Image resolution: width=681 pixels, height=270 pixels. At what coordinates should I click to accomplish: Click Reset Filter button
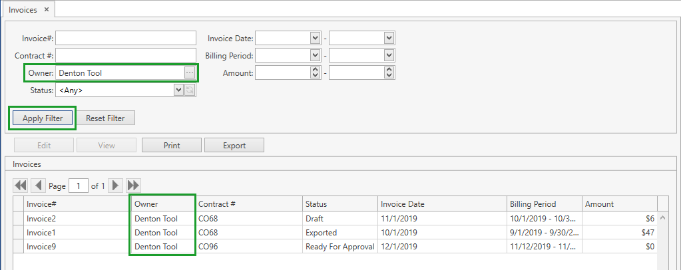106,118
